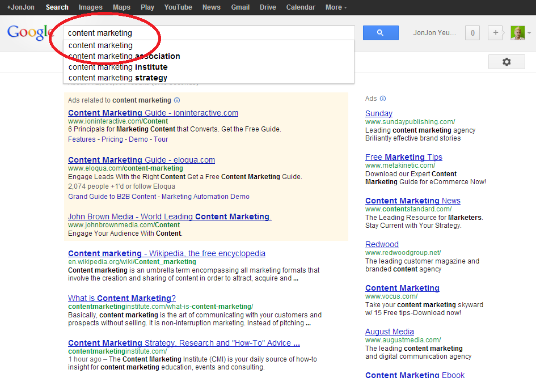Switch to Images in the top bar

[91, 7]
